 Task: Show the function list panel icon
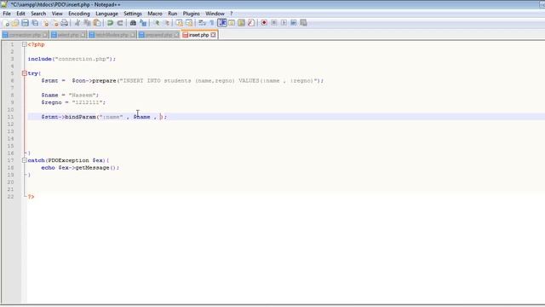pos(251,23)
